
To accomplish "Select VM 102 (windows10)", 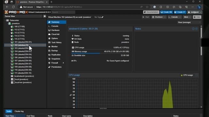I will pyautogui.click(x=21, y=45).
